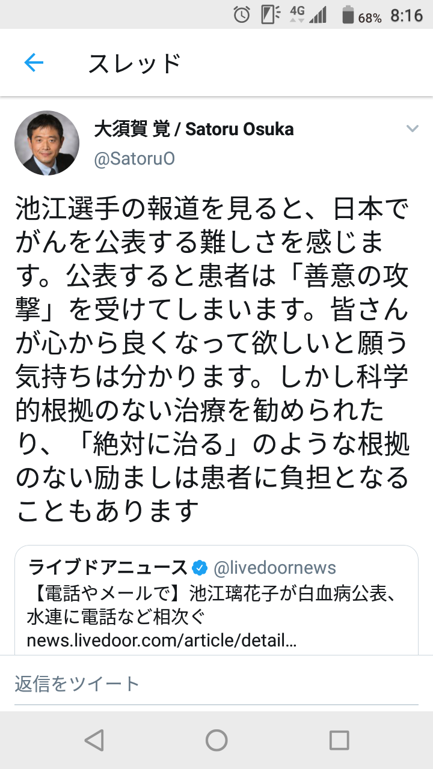
Task: Tap the スレッド header title
Action: (135, 63)
